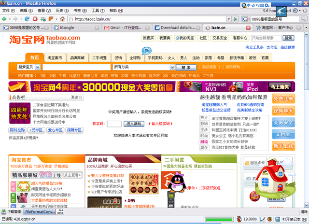Open the Google search engine icon selector

click(x=246, y=19)
